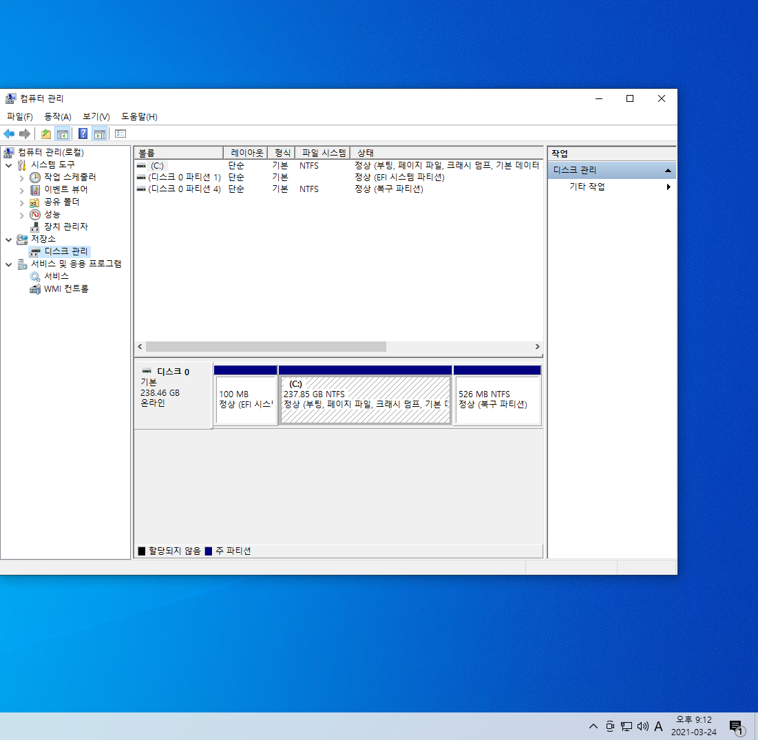The width and height of the screenshot is (758, 740).
Task: Click the Back arrow in the toolbar
Action: pos(9,134)
